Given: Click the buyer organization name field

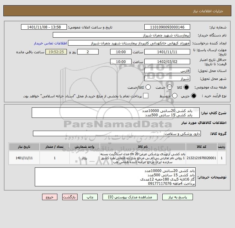Looking at the screenshot, I should [121, 35].
